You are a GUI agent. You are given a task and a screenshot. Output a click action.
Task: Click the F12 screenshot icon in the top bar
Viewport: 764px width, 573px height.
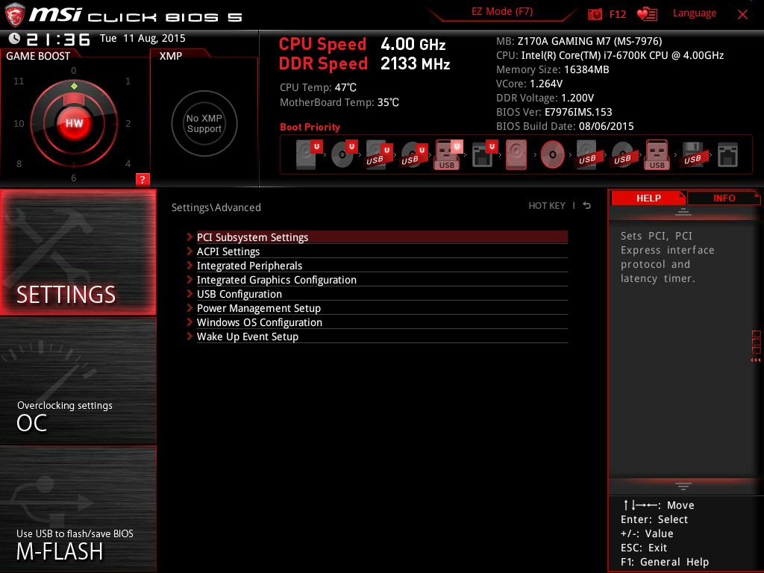[x=595, y=13]
